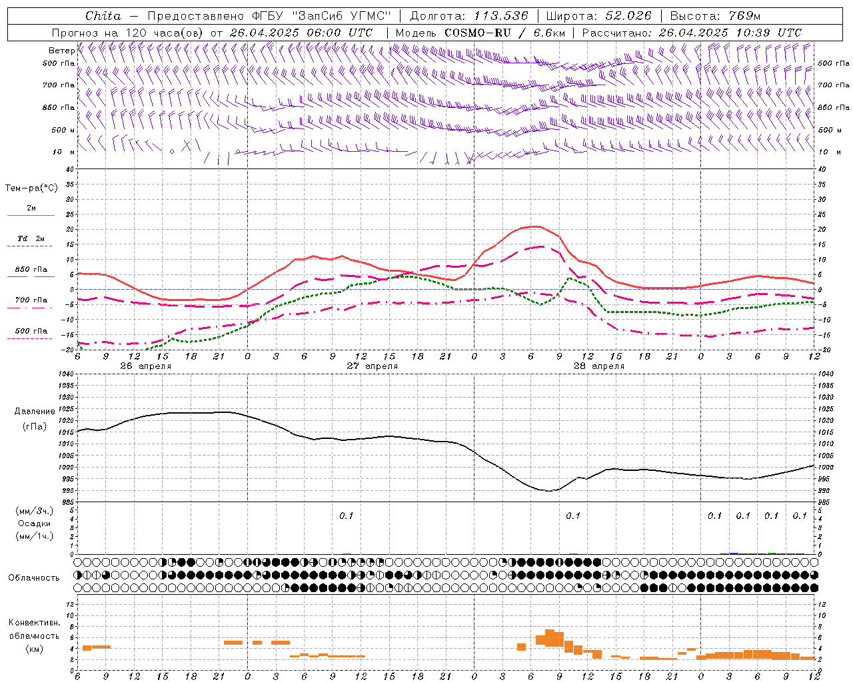Click the 'Ветер' wind panel label
The image size is (853, 682).
point(61,51)
